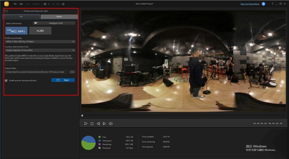Switch to the Online tab

click(59, 17)
